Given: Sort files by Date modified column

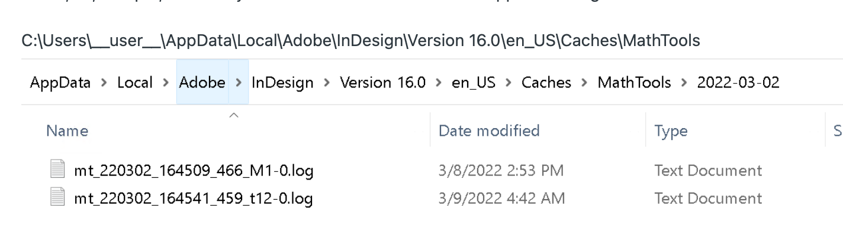Looking at the screenshot, I should (538, 131).
